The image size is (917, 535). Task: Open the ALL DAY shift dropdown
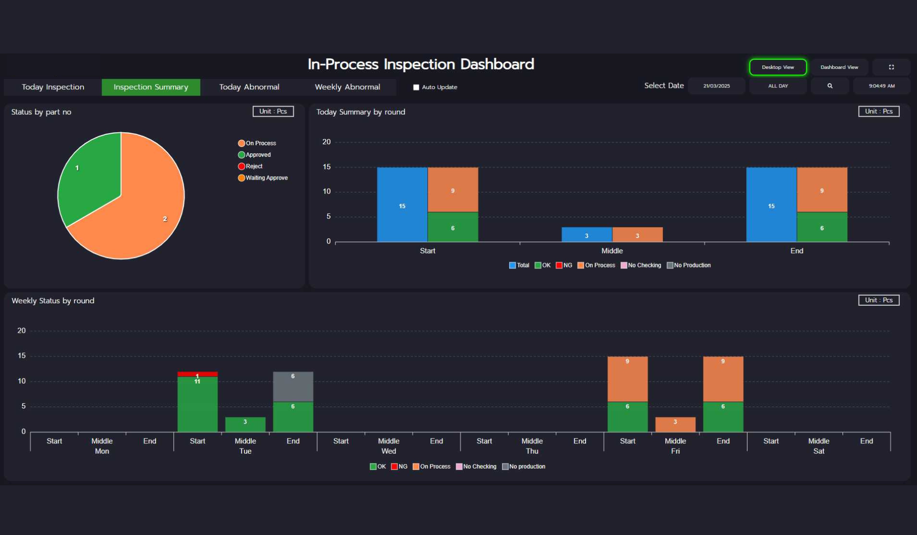[x=778, y=86]
